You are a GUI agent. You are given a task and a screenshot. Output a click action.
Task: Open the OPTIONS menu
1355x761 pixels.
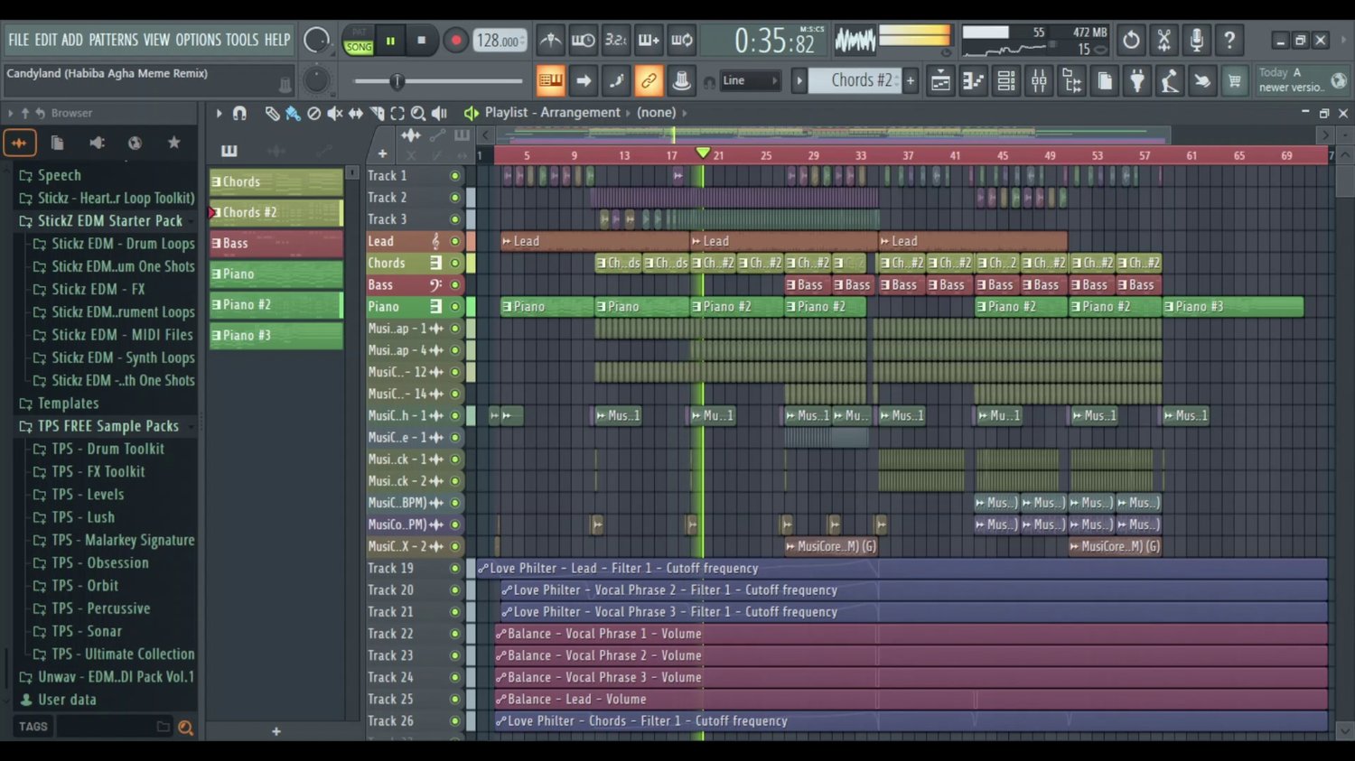coord(198,40)
